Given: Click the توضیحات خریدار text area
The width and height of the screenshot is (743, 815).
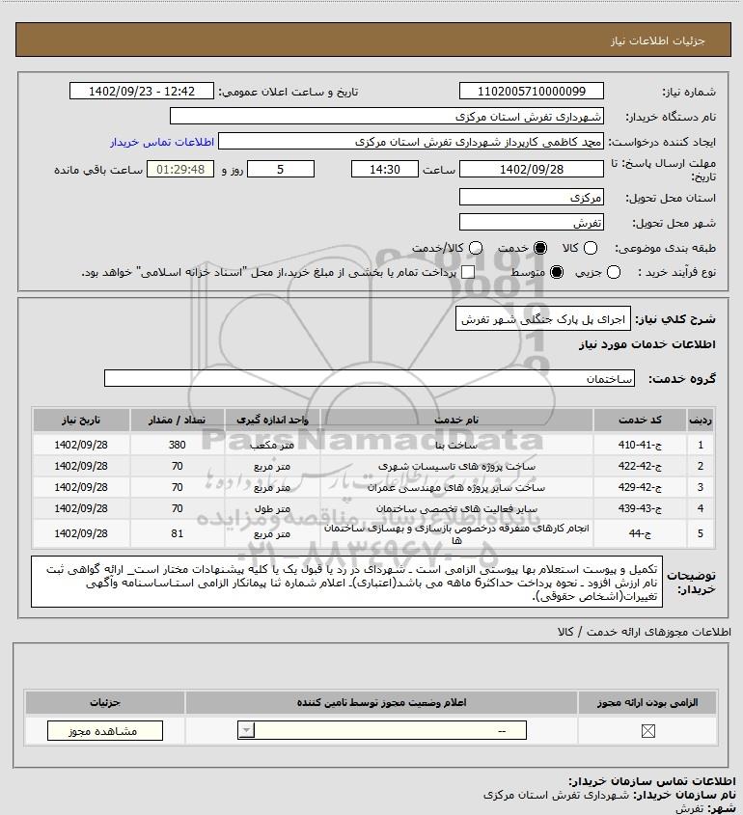Looking at the screenshot, I should (346, 582).
